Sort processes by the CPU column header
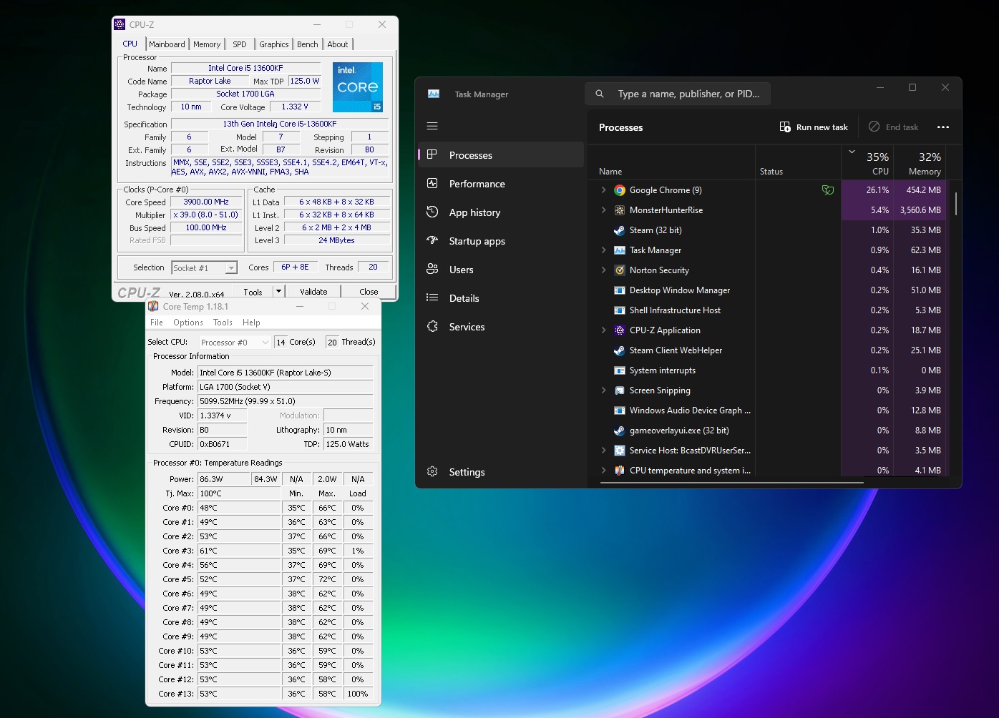This screenshot has width=999, height=718. pos(867,162)
